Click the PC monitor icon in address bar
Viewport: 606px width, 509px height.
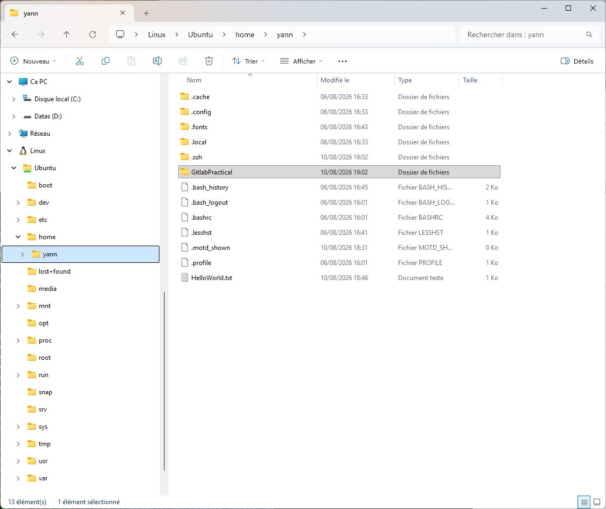[x=120, y=34]
